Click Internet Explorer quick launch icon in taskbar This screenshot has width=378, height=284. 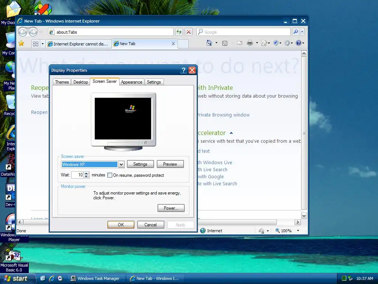pyautogui.click(x=51, y=278)
